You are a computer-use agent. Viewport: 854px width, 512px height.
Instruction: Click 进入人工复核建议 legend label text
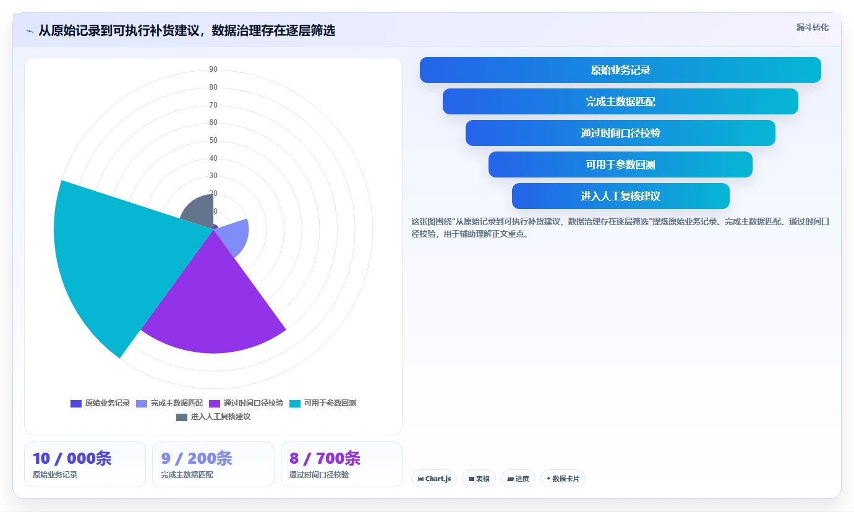(x=221, y=417)
